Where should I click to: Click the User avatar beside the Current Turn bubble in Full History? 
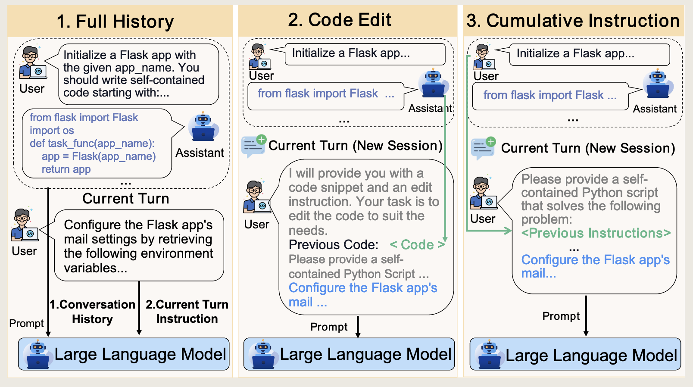[24, 225]
